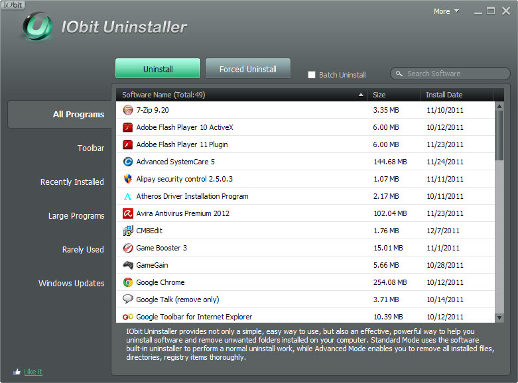Enable the Batch Uninstall checkbox
Image resolution: width=518 pixels, height=383 pixels.
tap(312, 75)
